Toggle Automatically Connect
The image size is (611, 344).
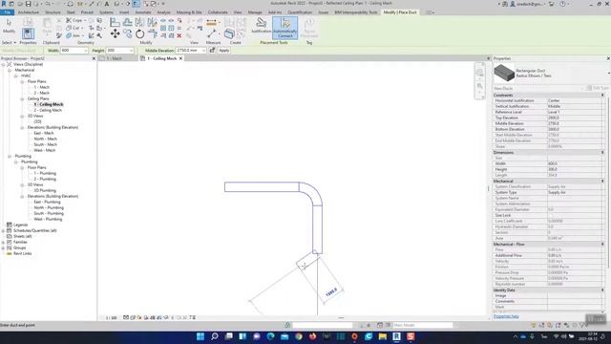(284, 28)
